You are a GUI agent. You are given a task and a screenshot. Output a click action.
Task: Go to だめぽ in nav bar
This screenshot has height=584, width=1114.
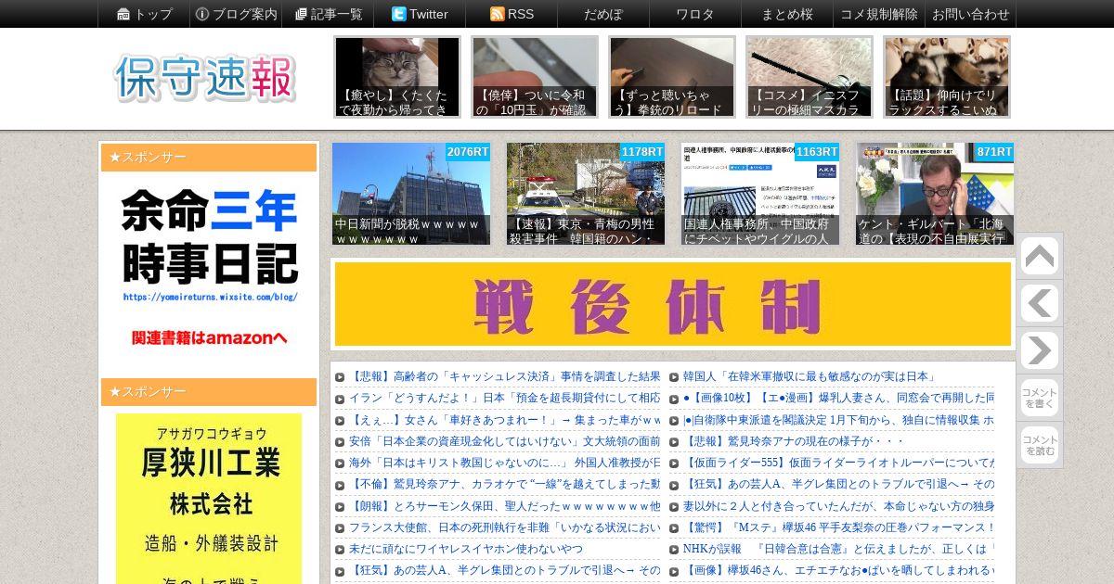(603, 14)
